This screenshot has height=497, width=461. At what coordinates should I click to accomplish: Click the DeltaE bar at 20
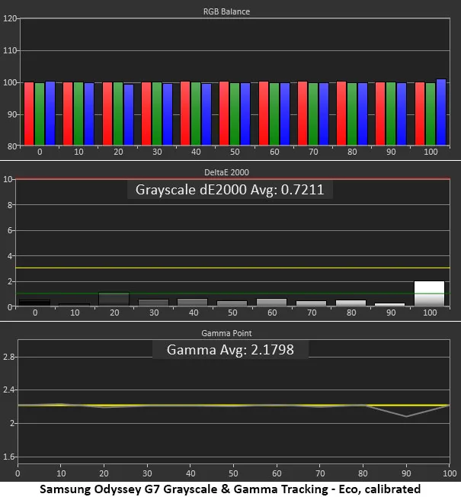114,300
